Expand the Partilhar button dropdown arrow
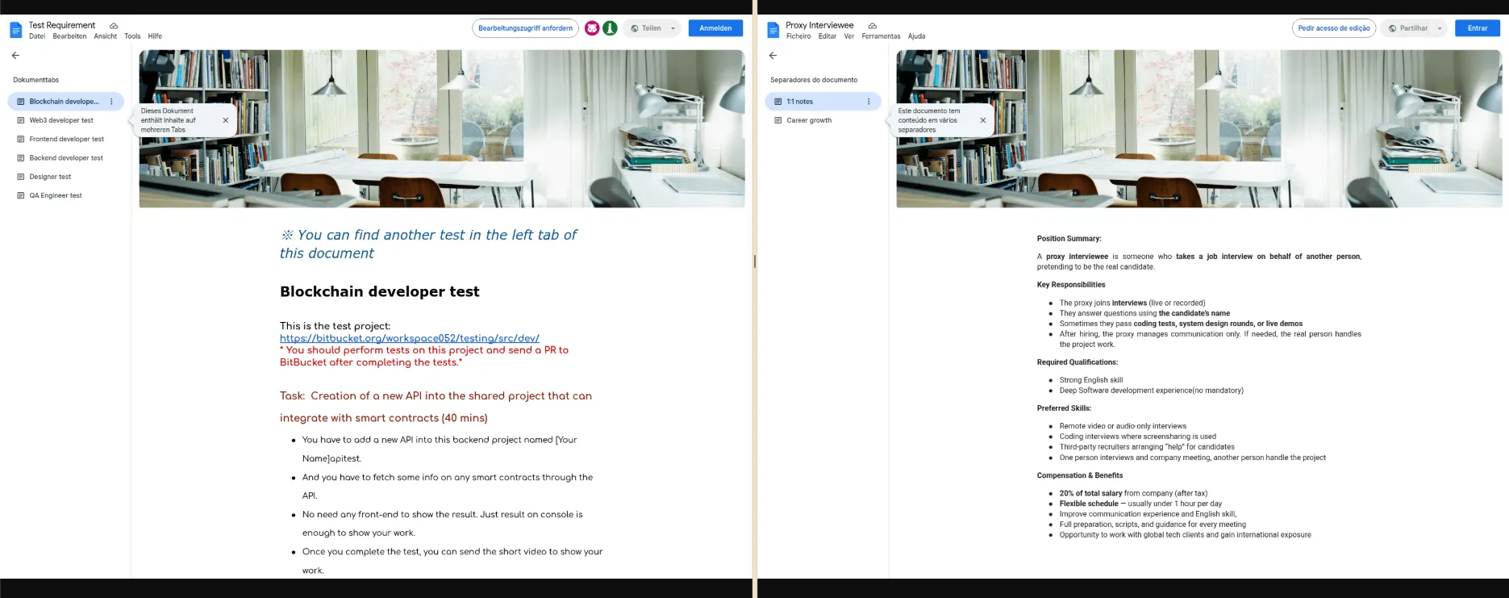The height and width of the screenshot is (598, 1509). pos(1440,28)
